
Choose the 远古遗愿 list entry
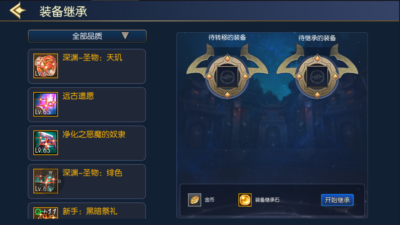[x=87, y=105]
